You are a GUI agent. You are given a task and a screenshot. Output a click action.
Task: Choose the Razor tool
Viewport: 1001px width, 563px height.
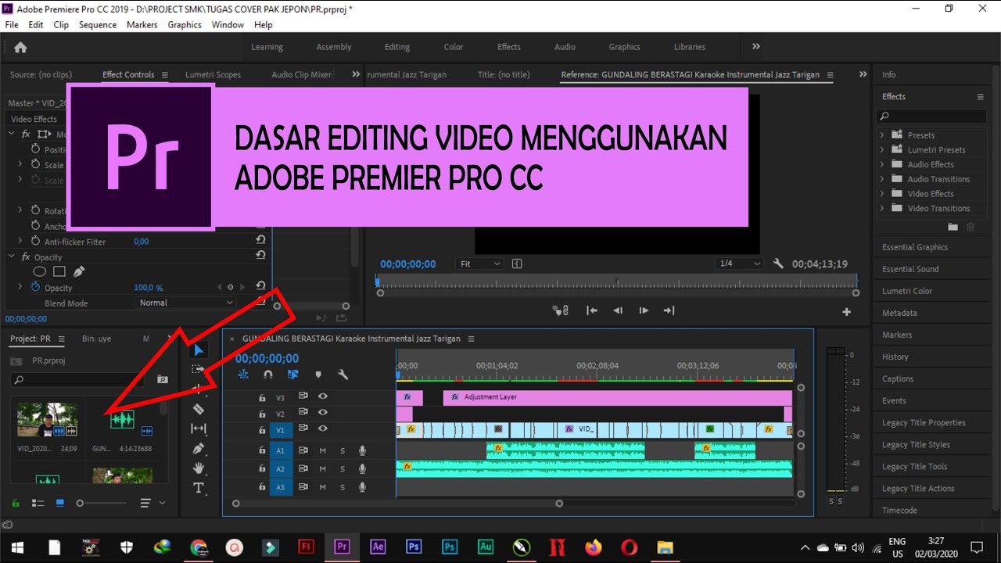pyautogui.click(x=199, y=409)
